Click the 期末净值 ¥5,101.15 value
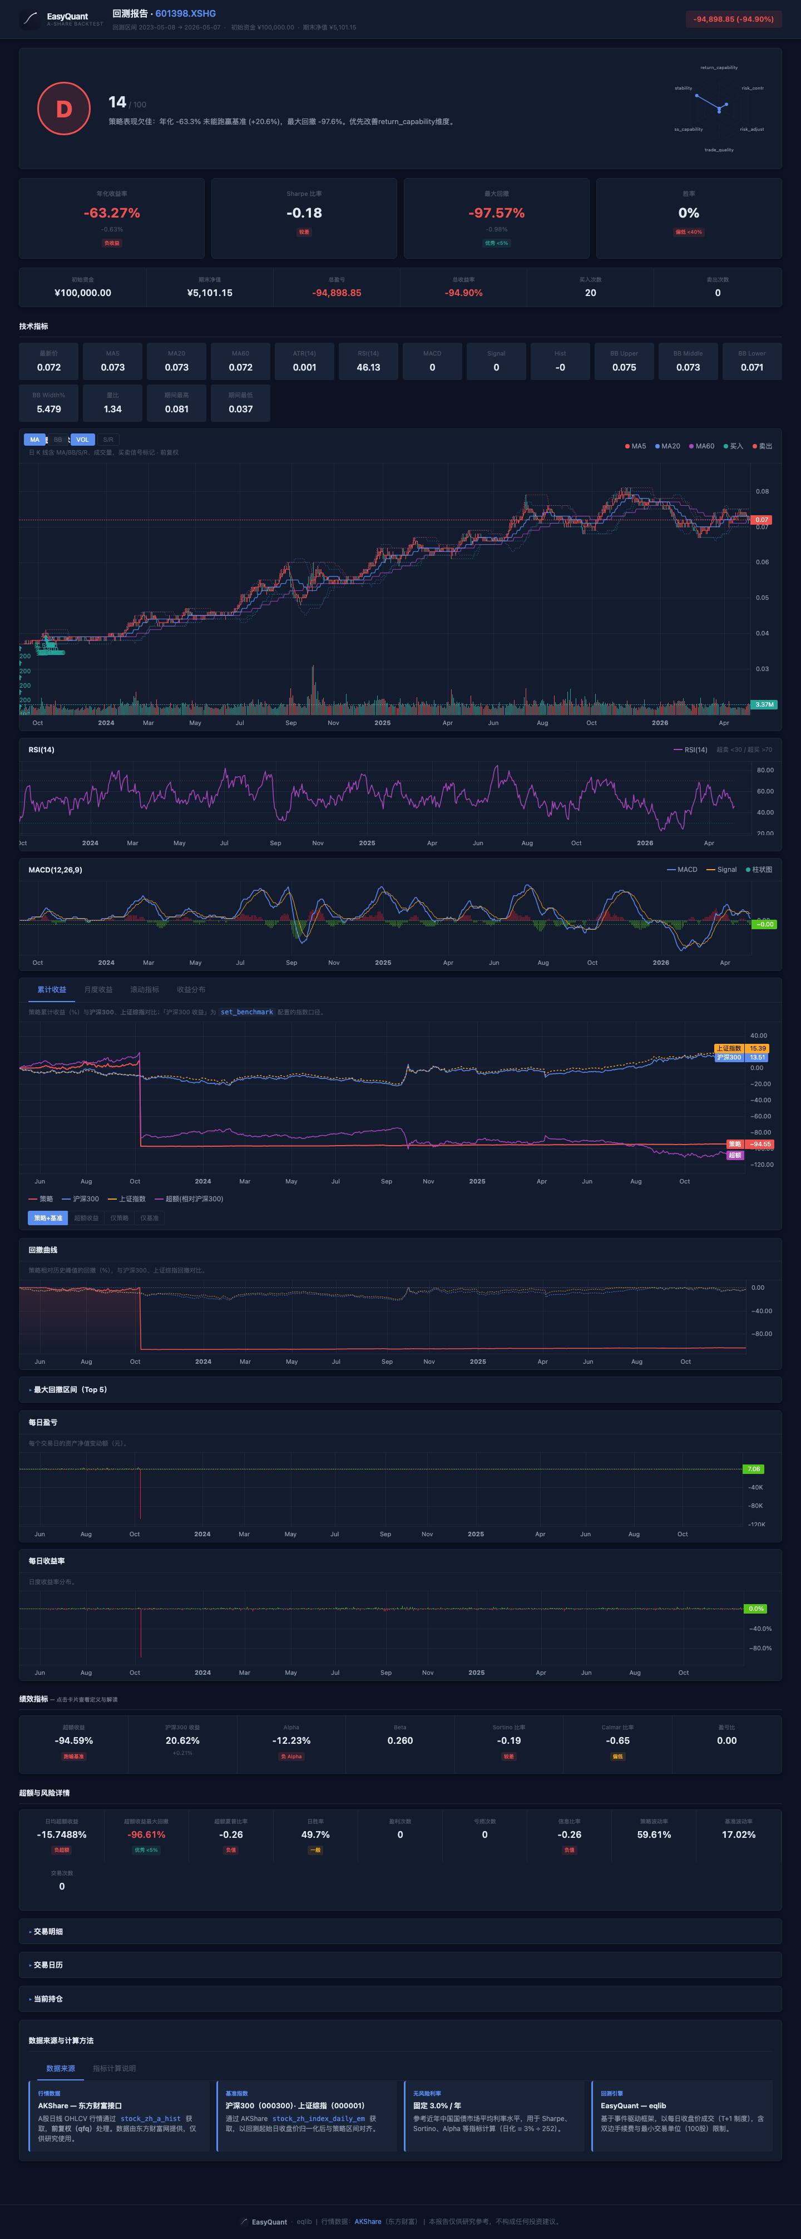The width and height of the screenshot is (801, 2239). tap(209, 293)
